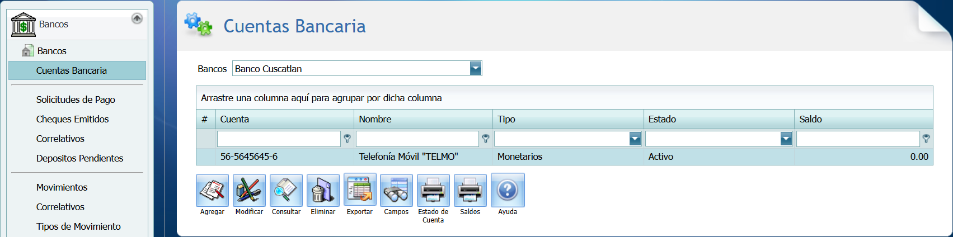This screenshot has width=953, height=237.
Task: Click the filter icon beside Saldo filter
Action: click(926, 139)
